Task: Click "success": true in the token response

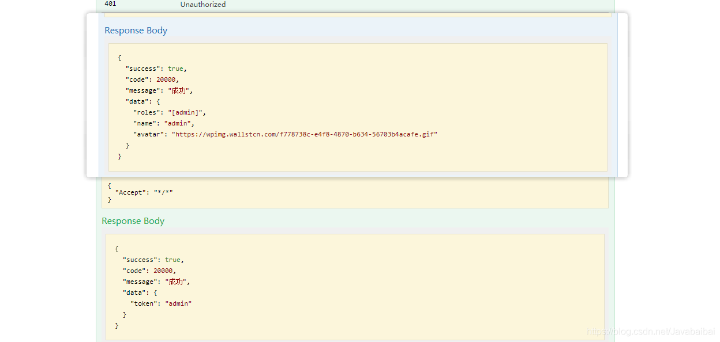Action: click(153, 260)
